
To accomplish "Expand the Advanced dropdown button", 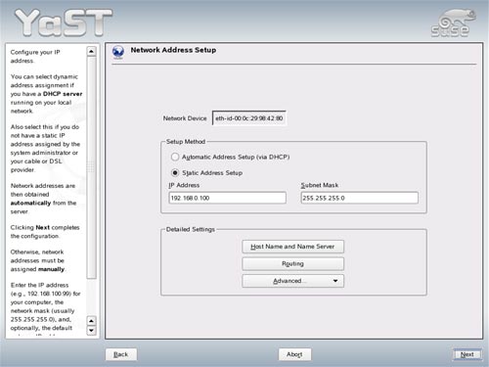I will coord(292,281).
